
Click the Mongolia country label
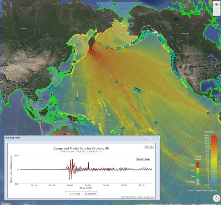coord(32,57)
